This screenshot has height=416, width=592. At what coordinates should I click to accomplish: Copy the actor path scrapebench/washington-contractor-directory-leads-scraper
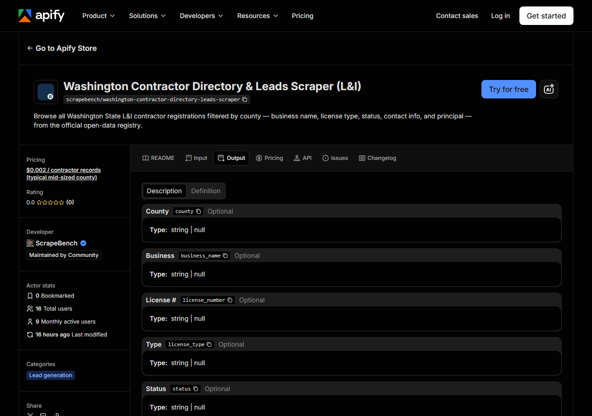point(245,99)
